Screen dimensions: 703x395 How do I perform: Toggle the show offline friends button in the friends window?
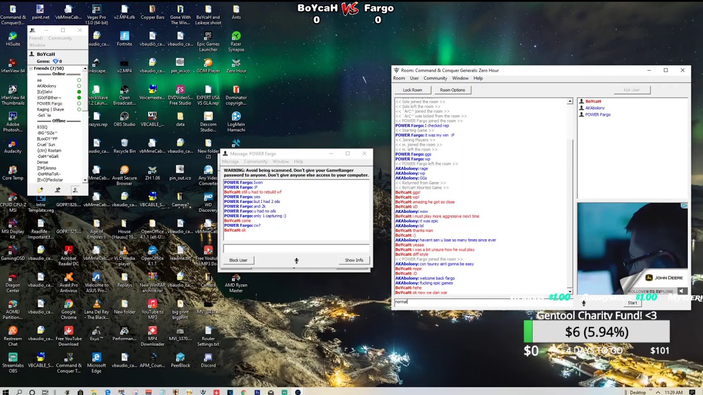75,190
